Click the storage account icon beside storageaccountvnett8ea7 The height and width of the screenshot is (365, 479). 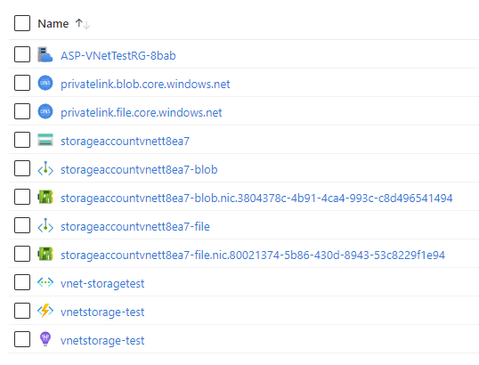(45, 140)
